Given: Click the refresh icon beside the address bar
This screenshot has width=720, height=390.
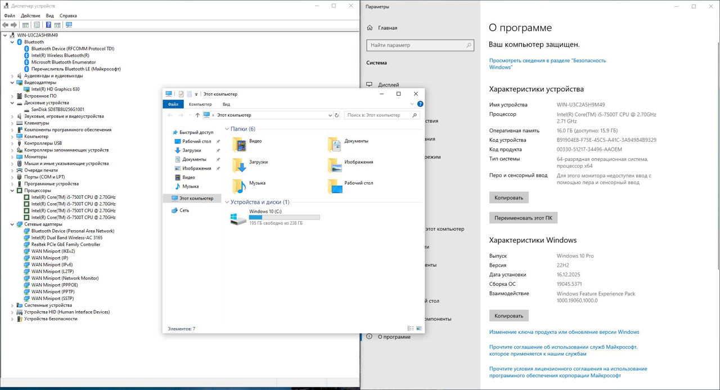Looking at the screenshot, I should 337,115.
